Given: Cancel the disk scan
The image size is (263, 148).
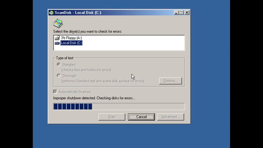Looking at the screenshot, I should coord(141,117).
